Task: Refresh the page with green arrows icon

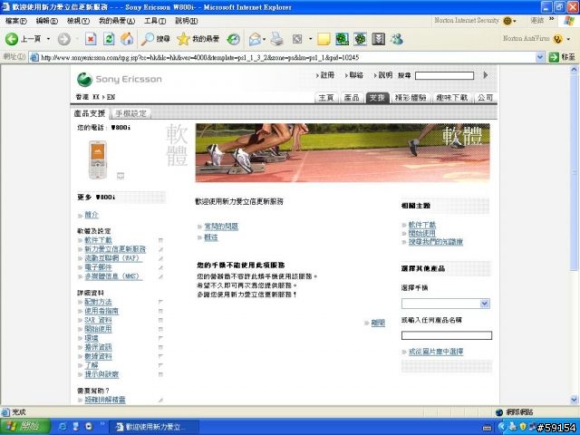Action: click(x=109, y=39)
